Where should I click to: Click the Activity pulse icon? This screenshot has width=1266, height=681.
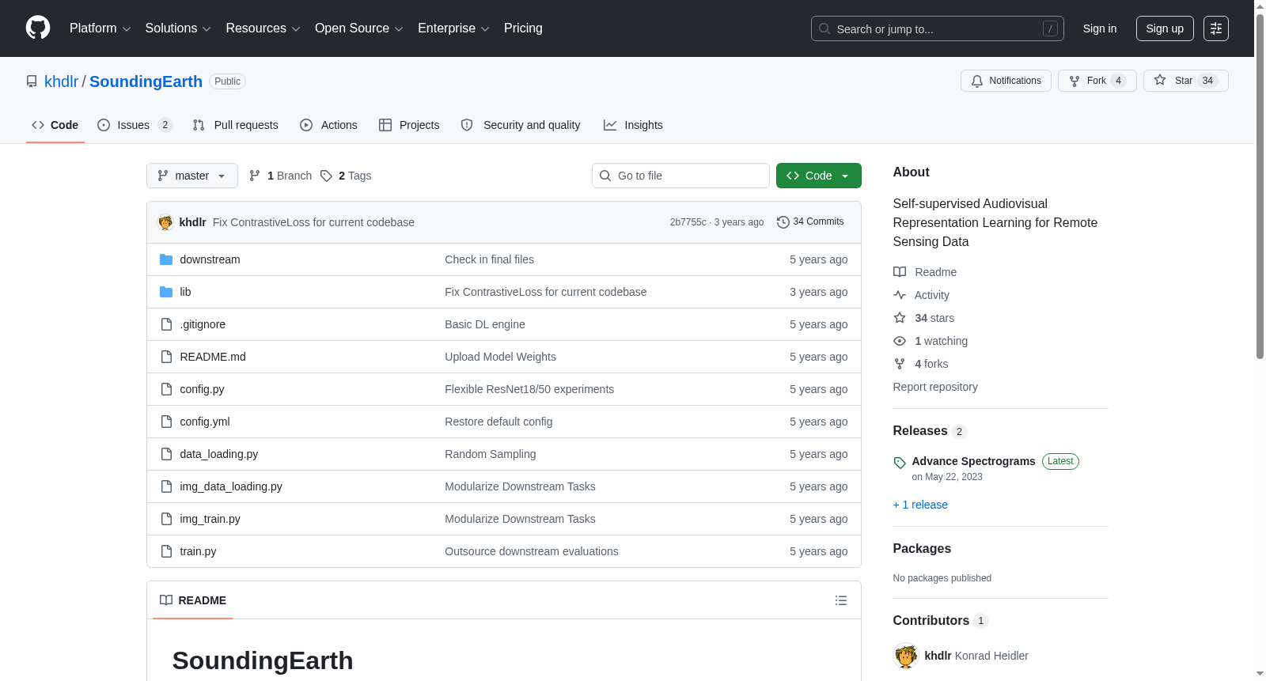[900, 295]
